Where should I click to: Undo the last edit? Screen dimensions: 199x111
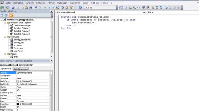tap(36, 7)
